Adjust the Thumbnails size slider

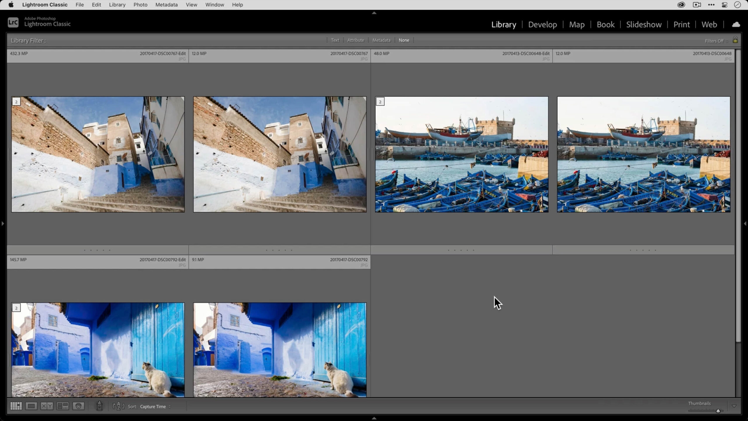point(718,411)
